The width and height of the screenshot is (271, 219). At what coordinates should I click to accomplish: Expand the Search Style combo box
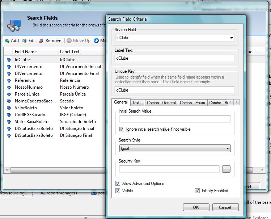point(228,148)
